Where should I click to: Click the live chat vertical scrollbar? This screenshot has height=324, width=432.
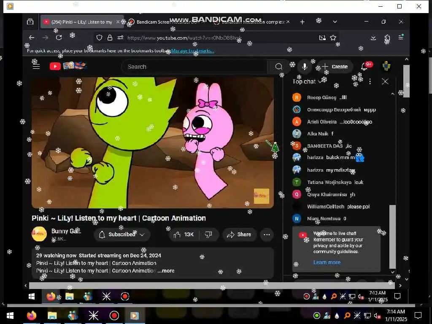pyautogui.click(x=393, y=236)
